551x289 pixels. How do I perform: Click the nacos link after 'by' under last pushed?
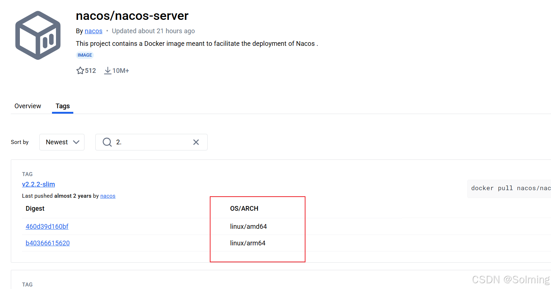(108, 196)
